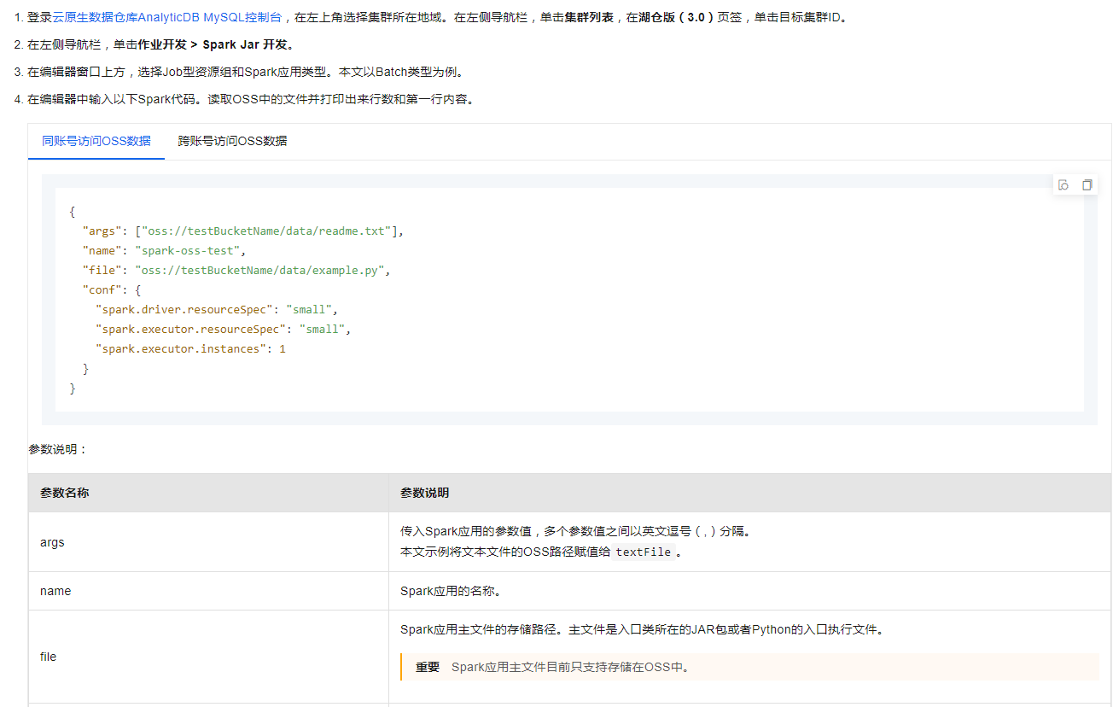
Task: Click the "conf": { code line
Action: click(112, 289)
